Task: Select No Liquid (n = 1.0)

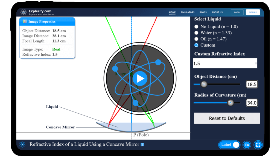Action: [x=196, y=26]
